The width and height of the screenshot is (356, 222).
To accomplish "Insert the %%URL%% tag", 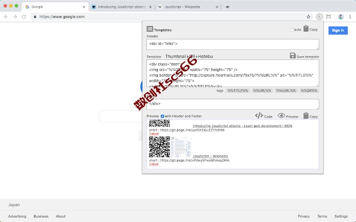I will pos(262,90).
